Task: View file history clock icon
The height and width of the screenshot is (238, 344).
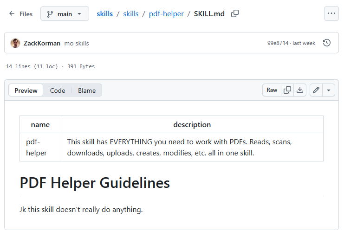Action: (327, 43)
